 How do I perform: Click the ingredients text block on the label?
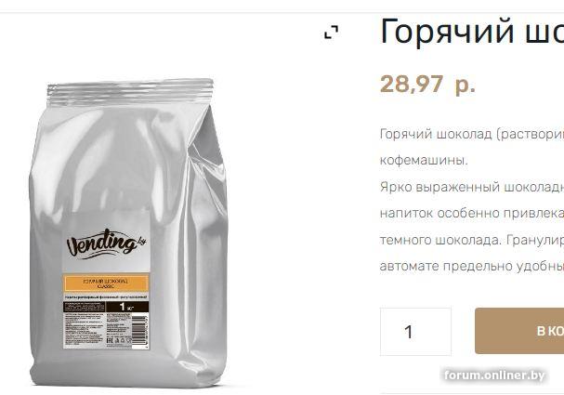pyautogui.click(x=84, y=330)
